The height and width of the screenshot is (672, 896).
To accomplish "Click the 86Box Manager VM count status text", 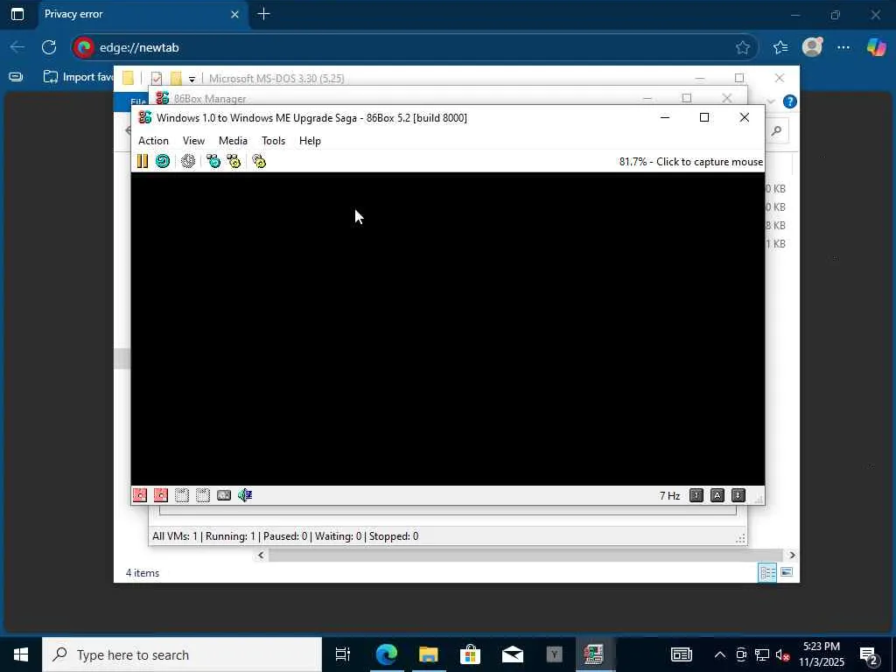I will point(285,536).
